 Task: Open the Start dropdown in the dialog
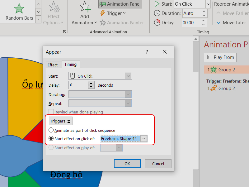(x=128, y=76)
